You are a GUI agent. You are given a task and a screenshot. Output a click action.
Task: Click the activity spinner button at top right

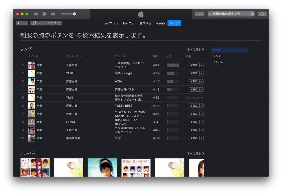[x=262, y=14]
